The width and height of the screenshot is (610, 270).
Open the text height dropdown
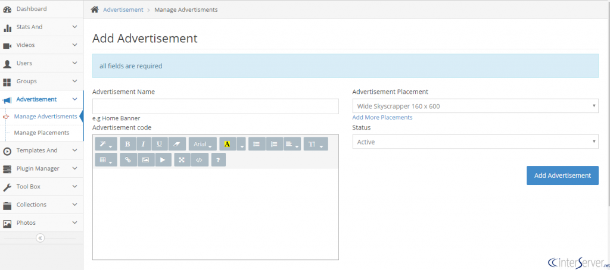click(316, 144)
